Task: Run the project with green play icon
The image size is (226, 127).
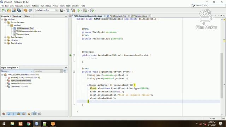Action: coord(78,10)
